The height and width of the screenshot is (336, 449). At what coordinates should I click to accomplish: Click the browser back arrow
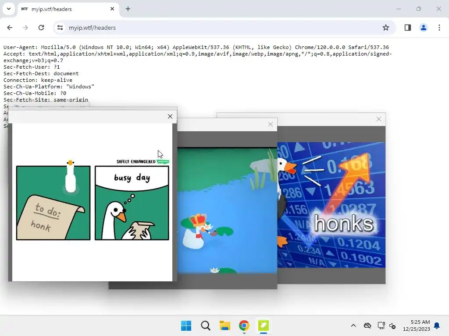(x=10, y=28)
